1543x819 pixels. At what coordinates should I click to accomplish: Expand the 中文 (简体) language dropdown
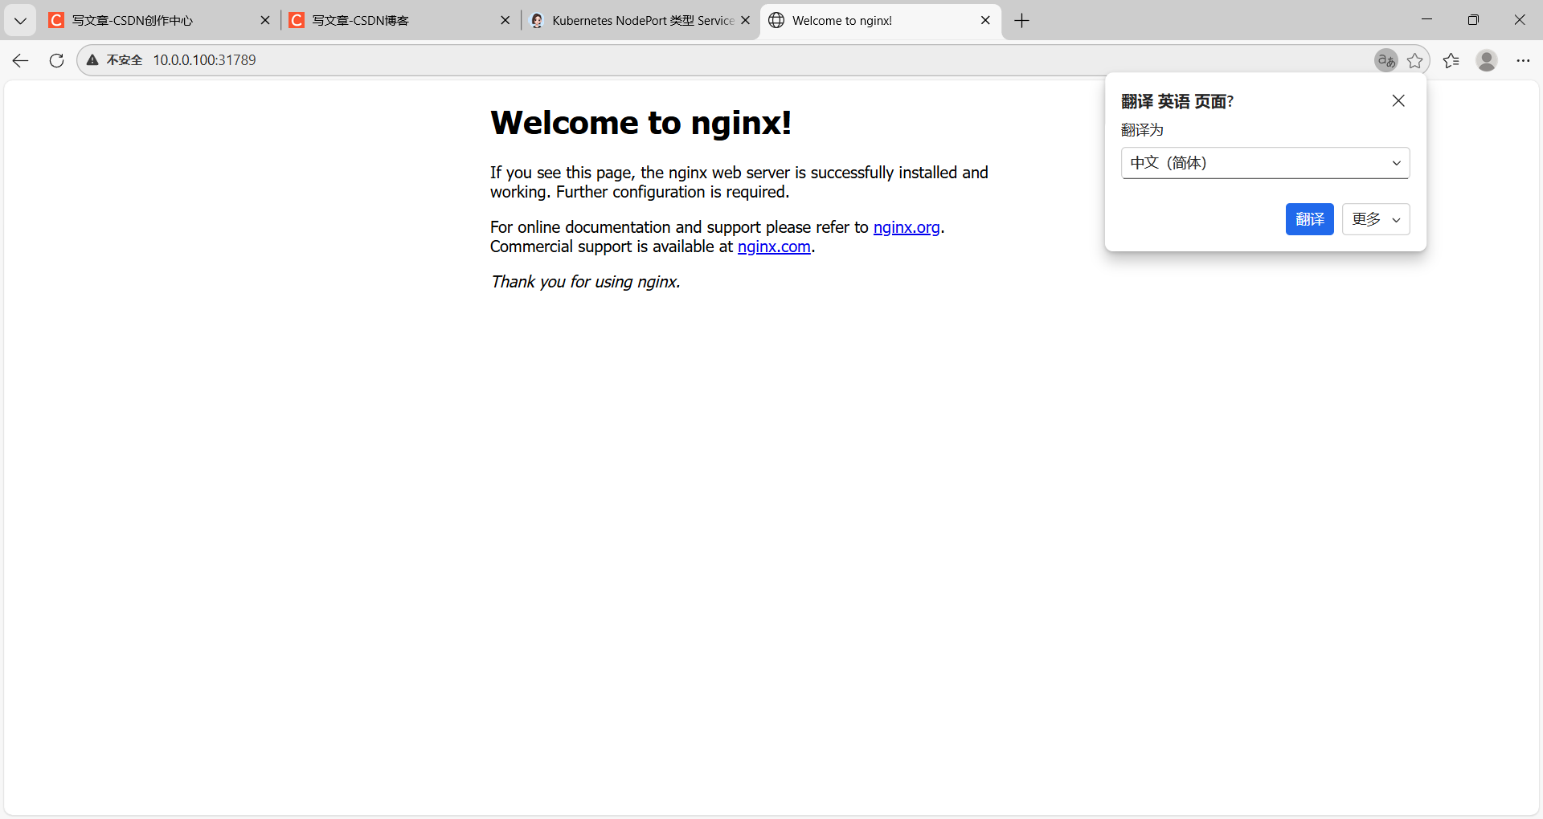click(x=1266, y=163)
